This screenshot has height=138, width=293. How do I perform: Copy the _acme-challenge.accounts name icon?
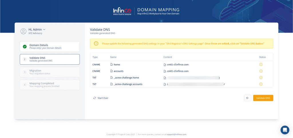[x=111, y=84]
